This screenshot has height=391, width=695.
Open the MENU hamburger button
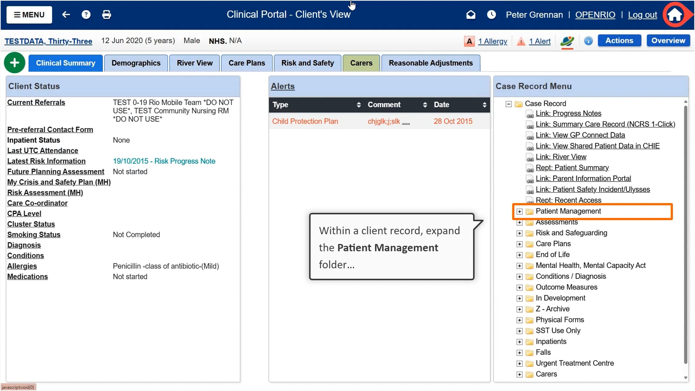coord(29,15)
